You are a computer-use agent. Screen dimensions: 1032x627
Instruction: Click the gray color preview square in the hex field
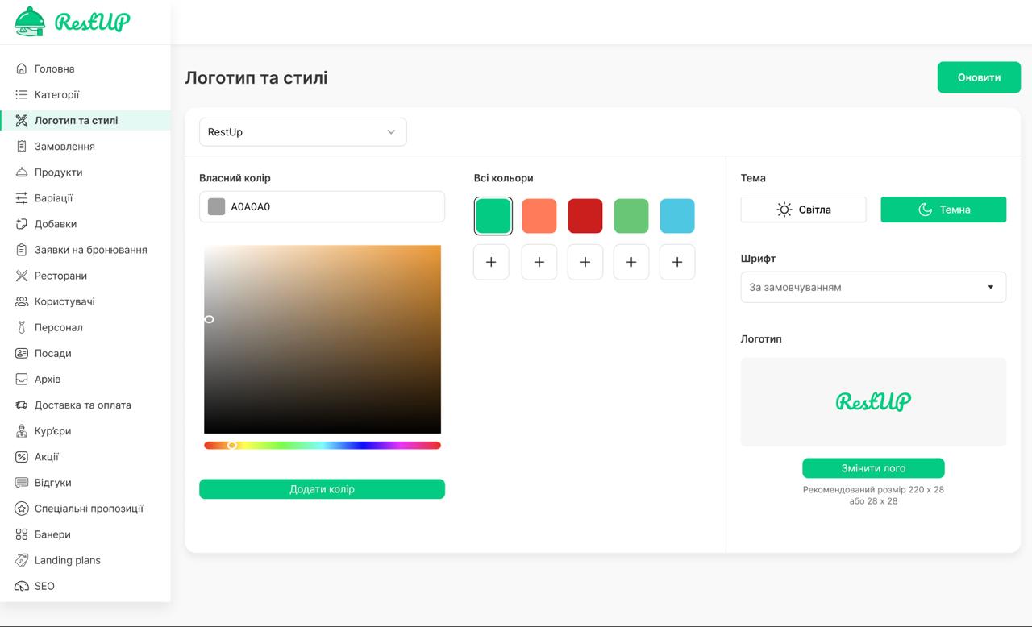coord(216,206)
